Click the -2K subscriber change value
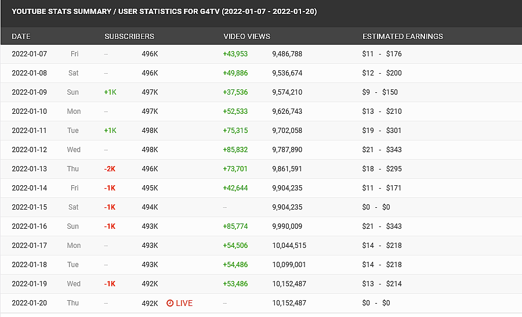The height and width of the screenshot is (317, 522). pyautogui.click(x=110, y=169)
